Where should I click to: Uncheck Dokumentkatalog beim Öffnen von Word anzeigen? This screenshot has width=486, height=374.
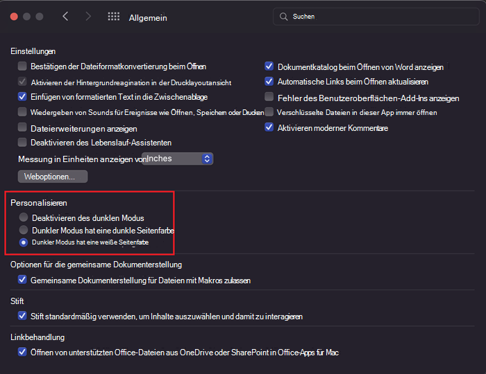coord(269,66)
